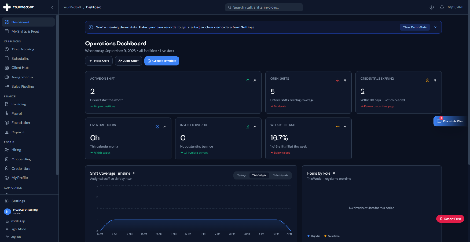Open Active On Shift card arrow
Viewport: 470px width, 242px height.
click(x=254, y=80)
